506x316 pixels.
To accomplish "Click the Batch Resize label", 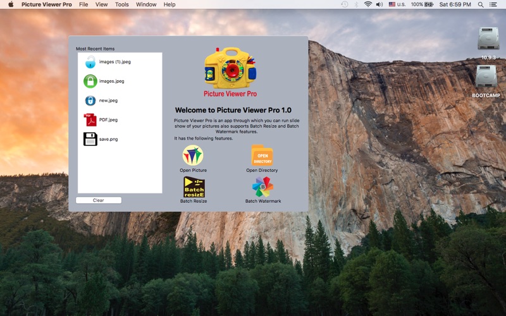I will tap(194, 201).
